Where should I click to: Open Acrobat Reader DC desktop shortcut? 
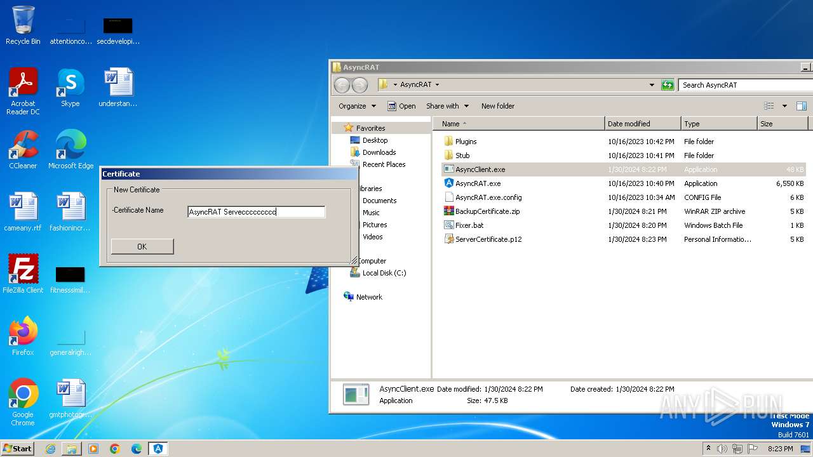[x=23, y=91]
